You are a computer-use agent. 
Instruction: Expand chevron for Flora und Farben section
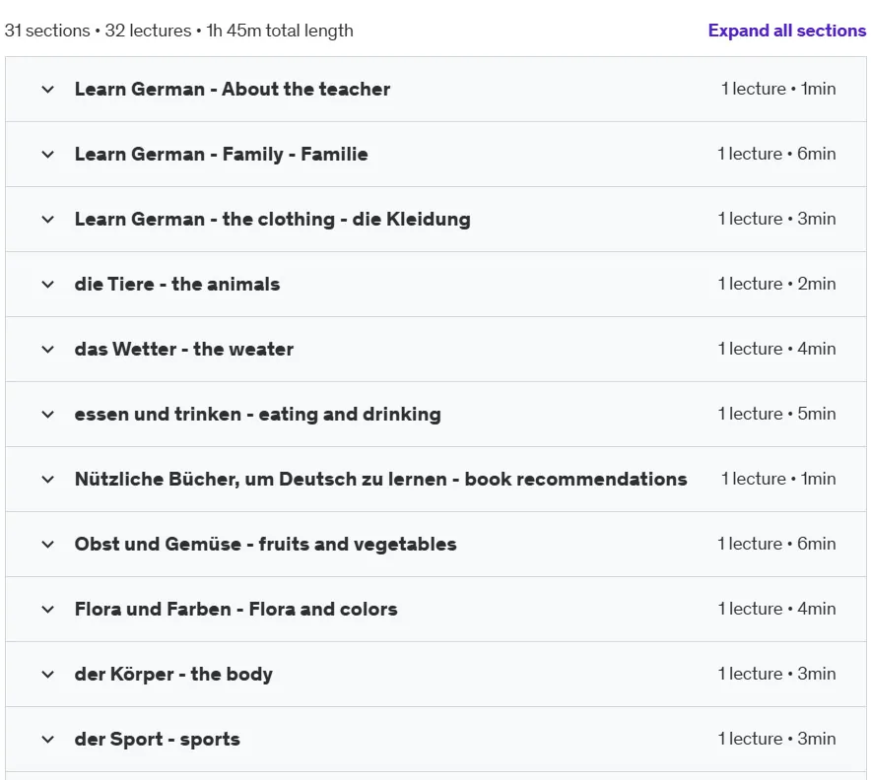(47, 609)
